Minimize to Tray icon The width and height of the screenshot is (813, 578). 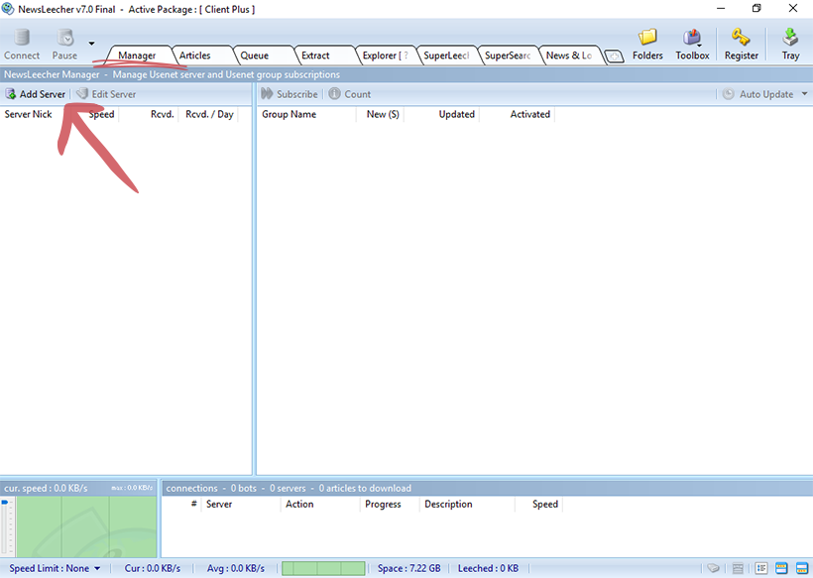790,38
